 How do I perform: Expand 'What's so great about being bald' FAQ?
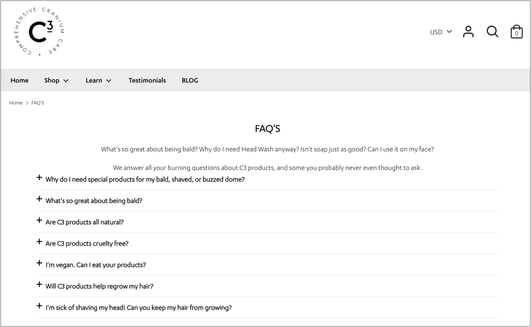click(x=39, y=200)
